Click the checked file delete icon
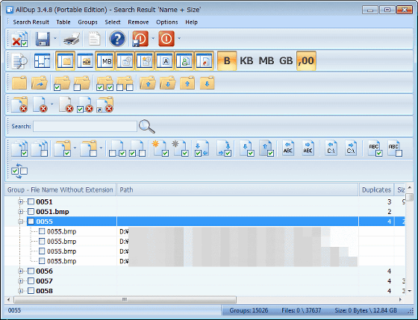This screenshot has width=418, height=320. coord(84,104)
